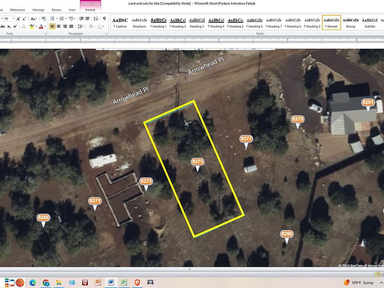Switch to Excel in taskbar
This screenshot has height=288, width=384.
[124, 283]
